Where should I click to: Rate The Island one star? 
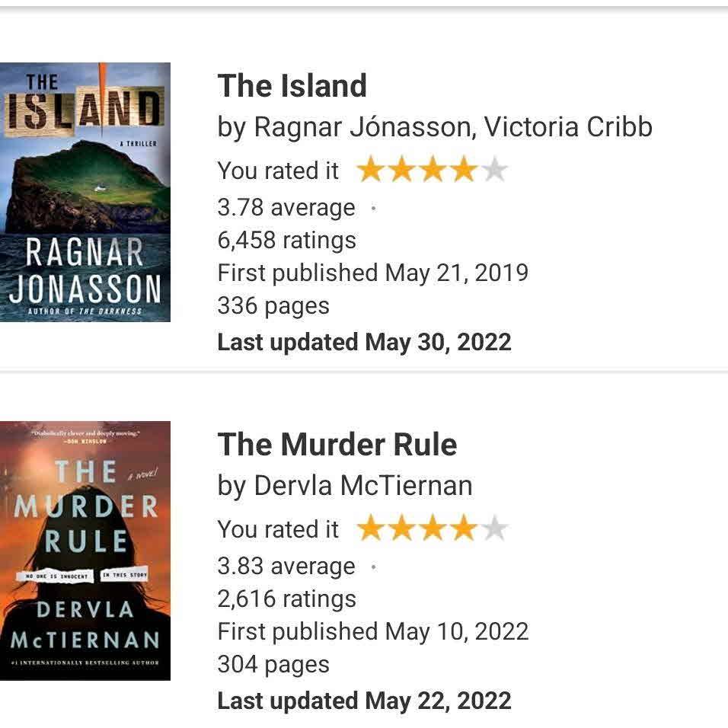click(x=370, y=170)
